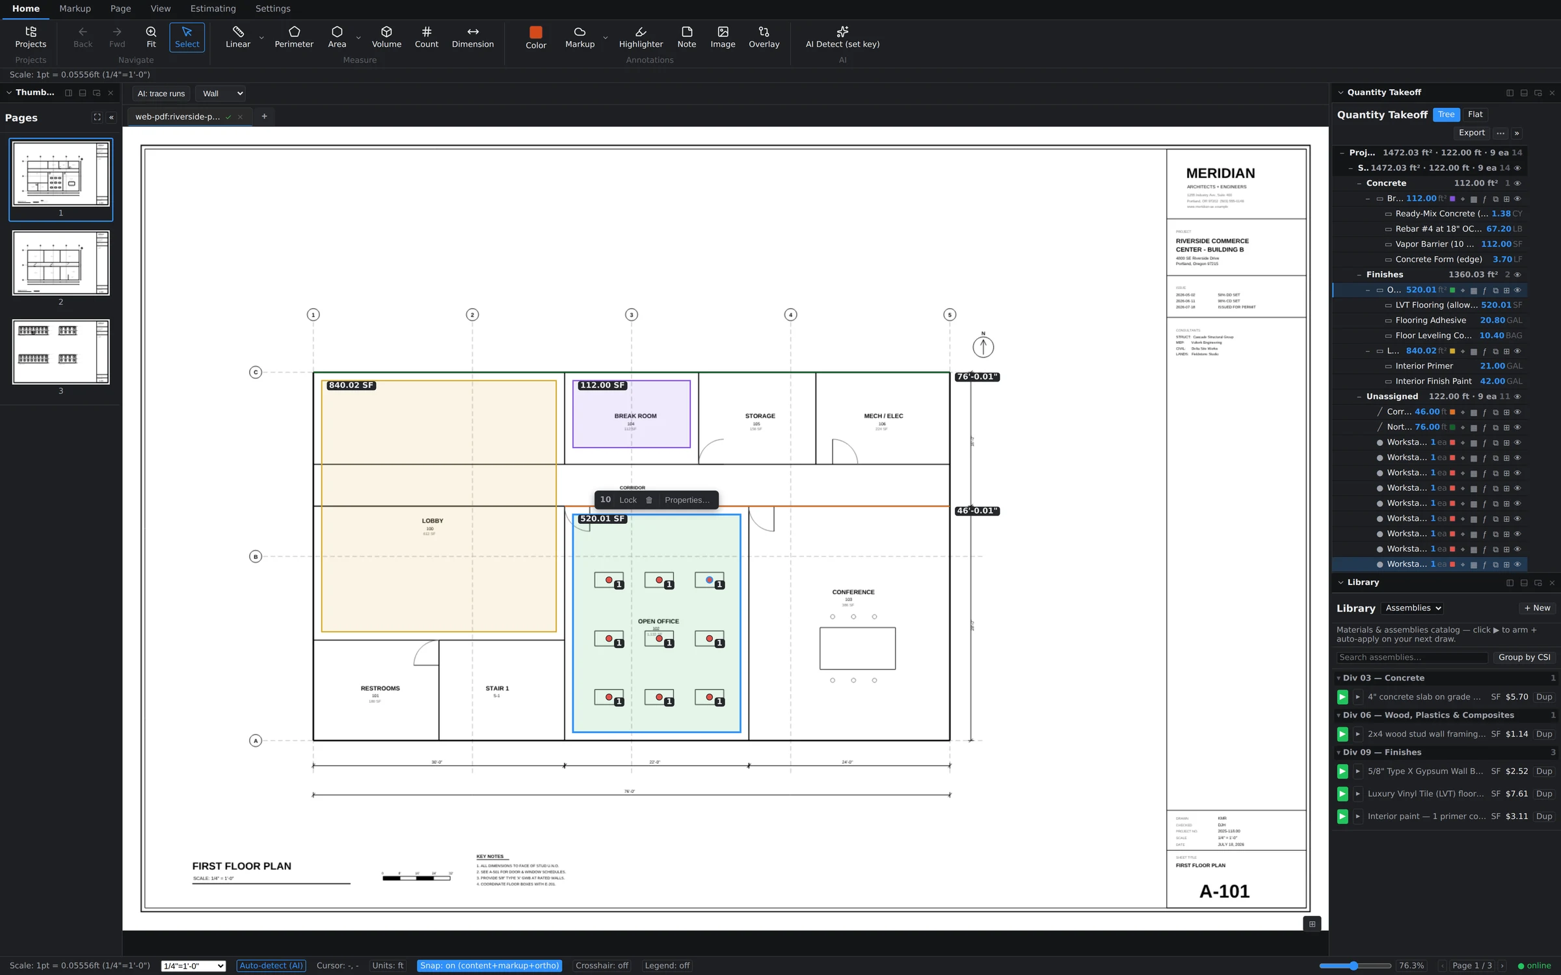Image resolution: width=1561 pixels, height=975 pixels.
Task: Click Lock in floating toolbar
Action: coord(628,500)
